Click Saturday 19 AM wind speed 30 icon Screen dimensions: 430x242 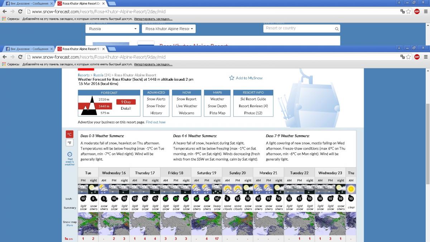(x=196, y=199)
